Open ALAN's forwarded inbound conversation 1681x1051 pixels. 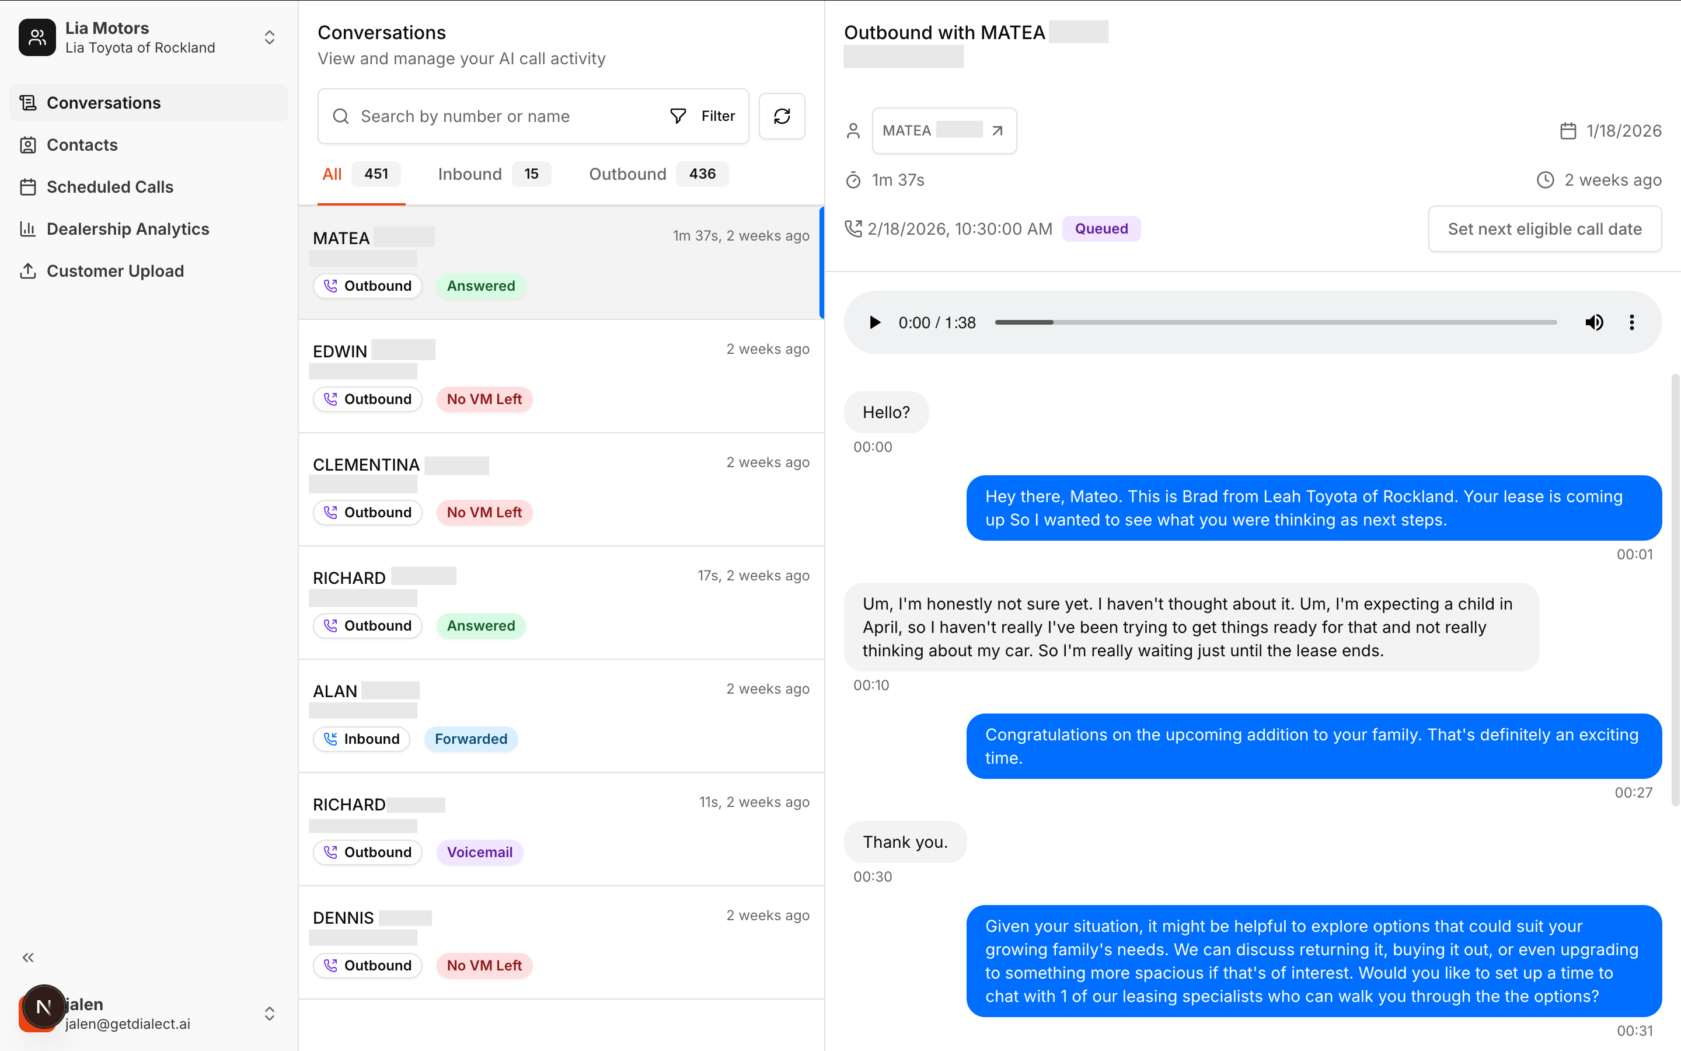562,715
